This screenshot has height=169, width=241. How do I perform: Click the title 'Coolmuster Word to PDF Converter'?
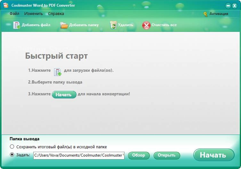(x=43, y=5)
